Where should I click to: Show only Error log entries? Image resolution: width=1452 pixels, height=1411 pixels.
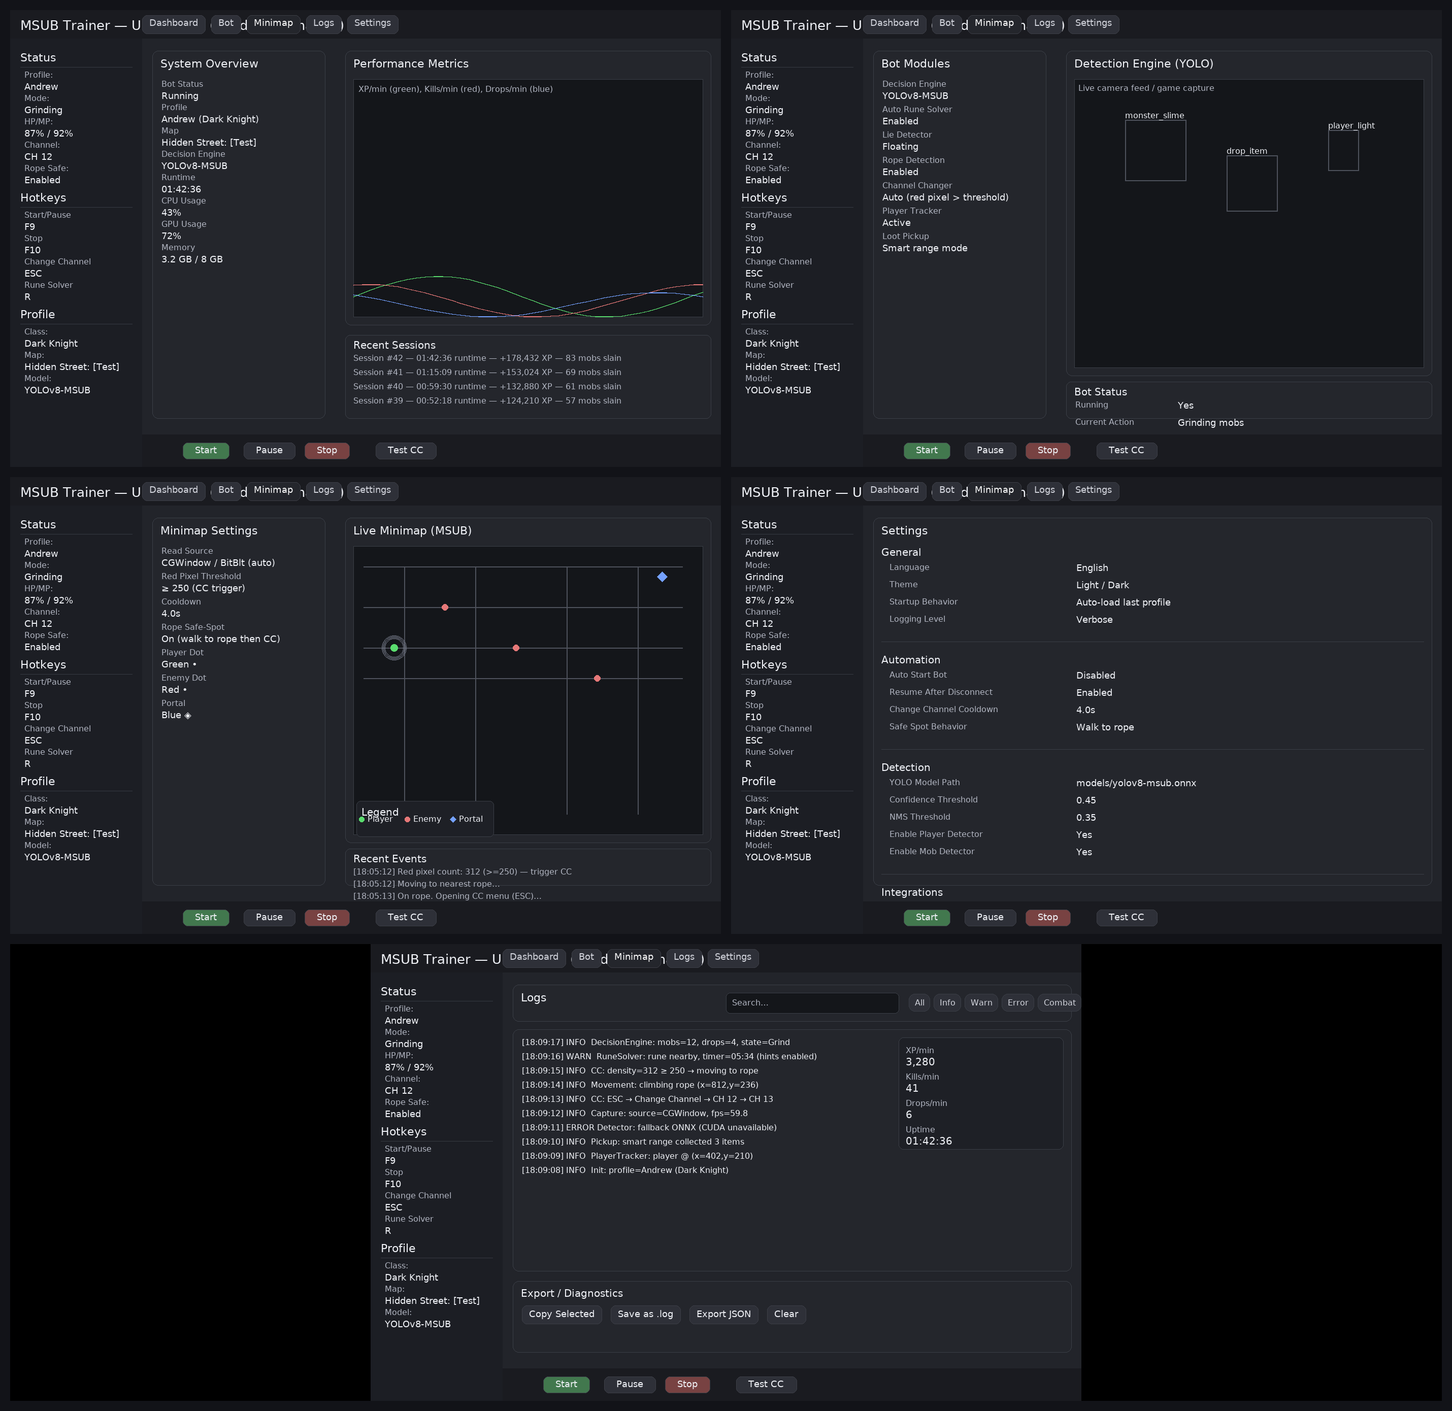tap(1017, 1002)
